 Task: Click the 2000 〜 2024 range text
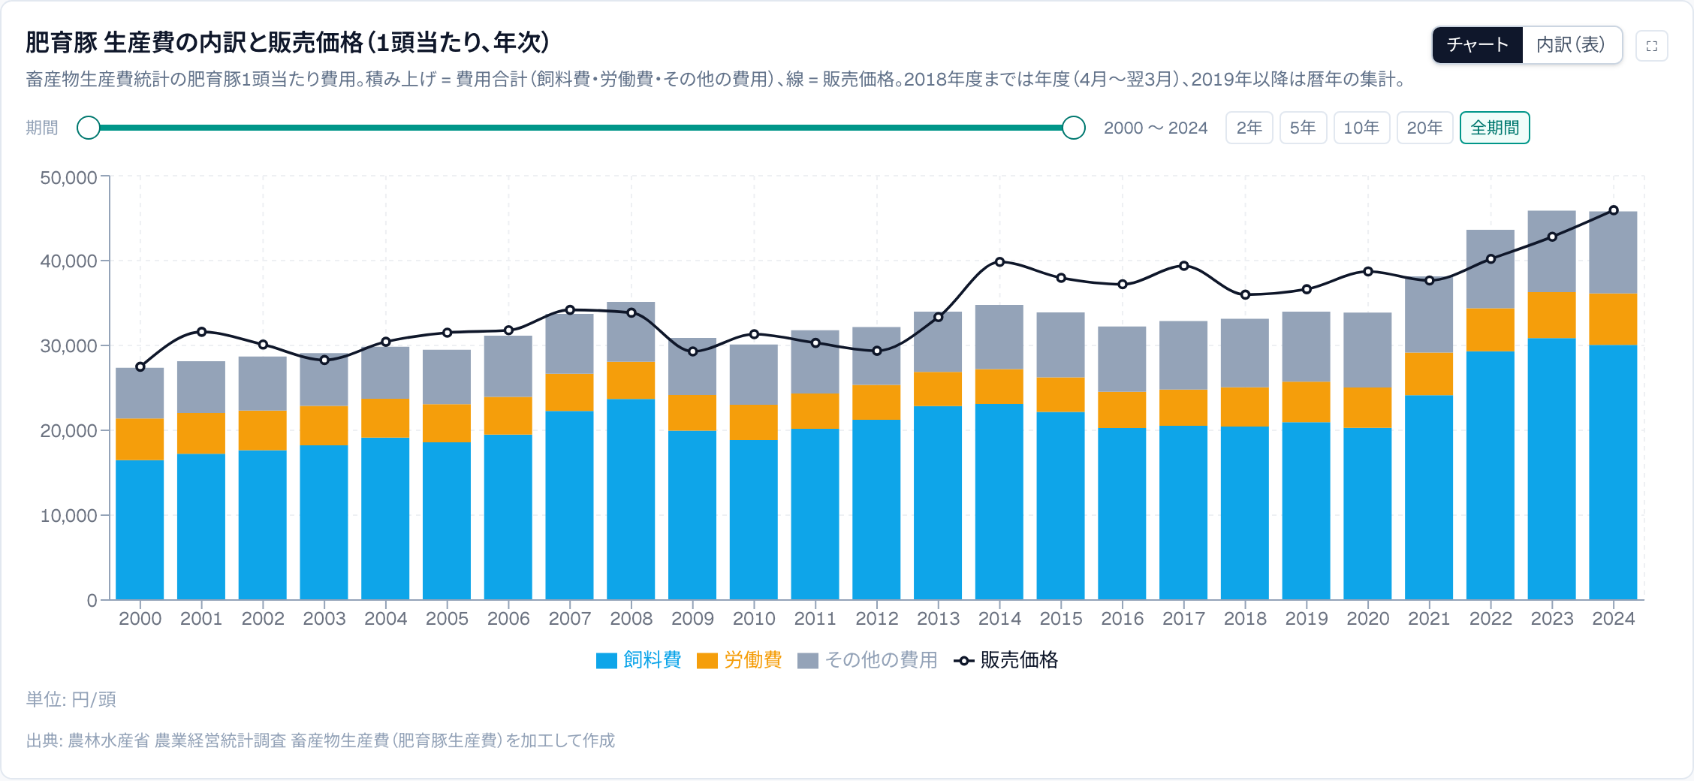[x=1156, y=128]
